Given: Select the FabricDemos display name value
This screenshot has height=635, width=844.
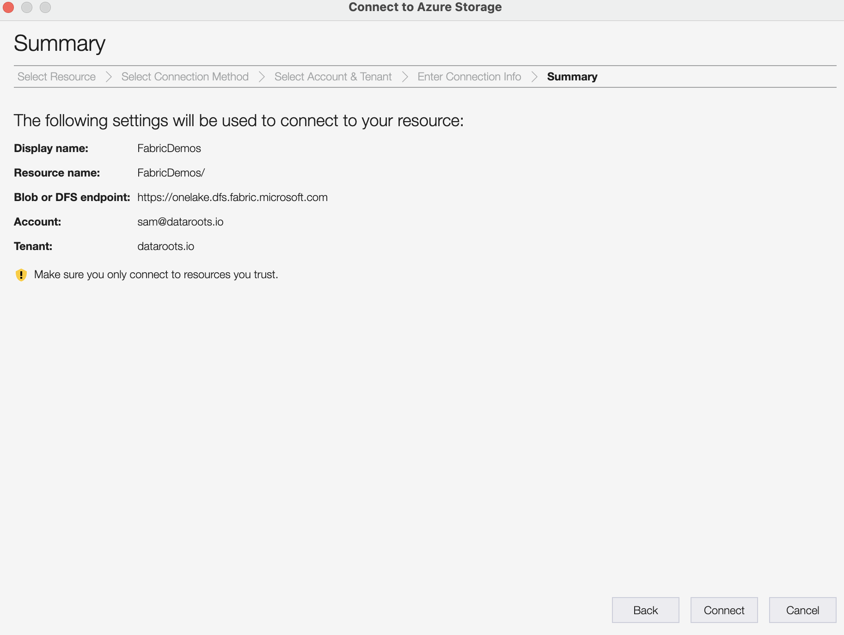Looking at the screenshot, I should point(169,148).
